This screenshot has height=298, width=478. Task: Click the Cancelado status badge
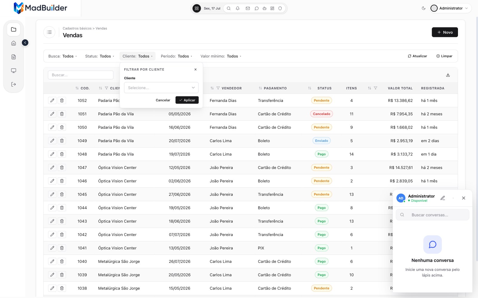[x=321, y=114]
